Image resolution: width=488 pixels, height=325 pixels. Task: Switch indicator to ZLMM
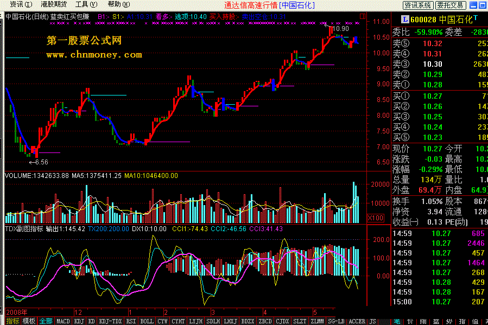(x=317, y=321)
